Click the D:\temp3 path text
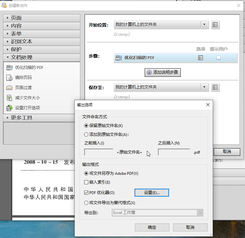The width and height of the screenshot is (245, 238). coord(122,97)
